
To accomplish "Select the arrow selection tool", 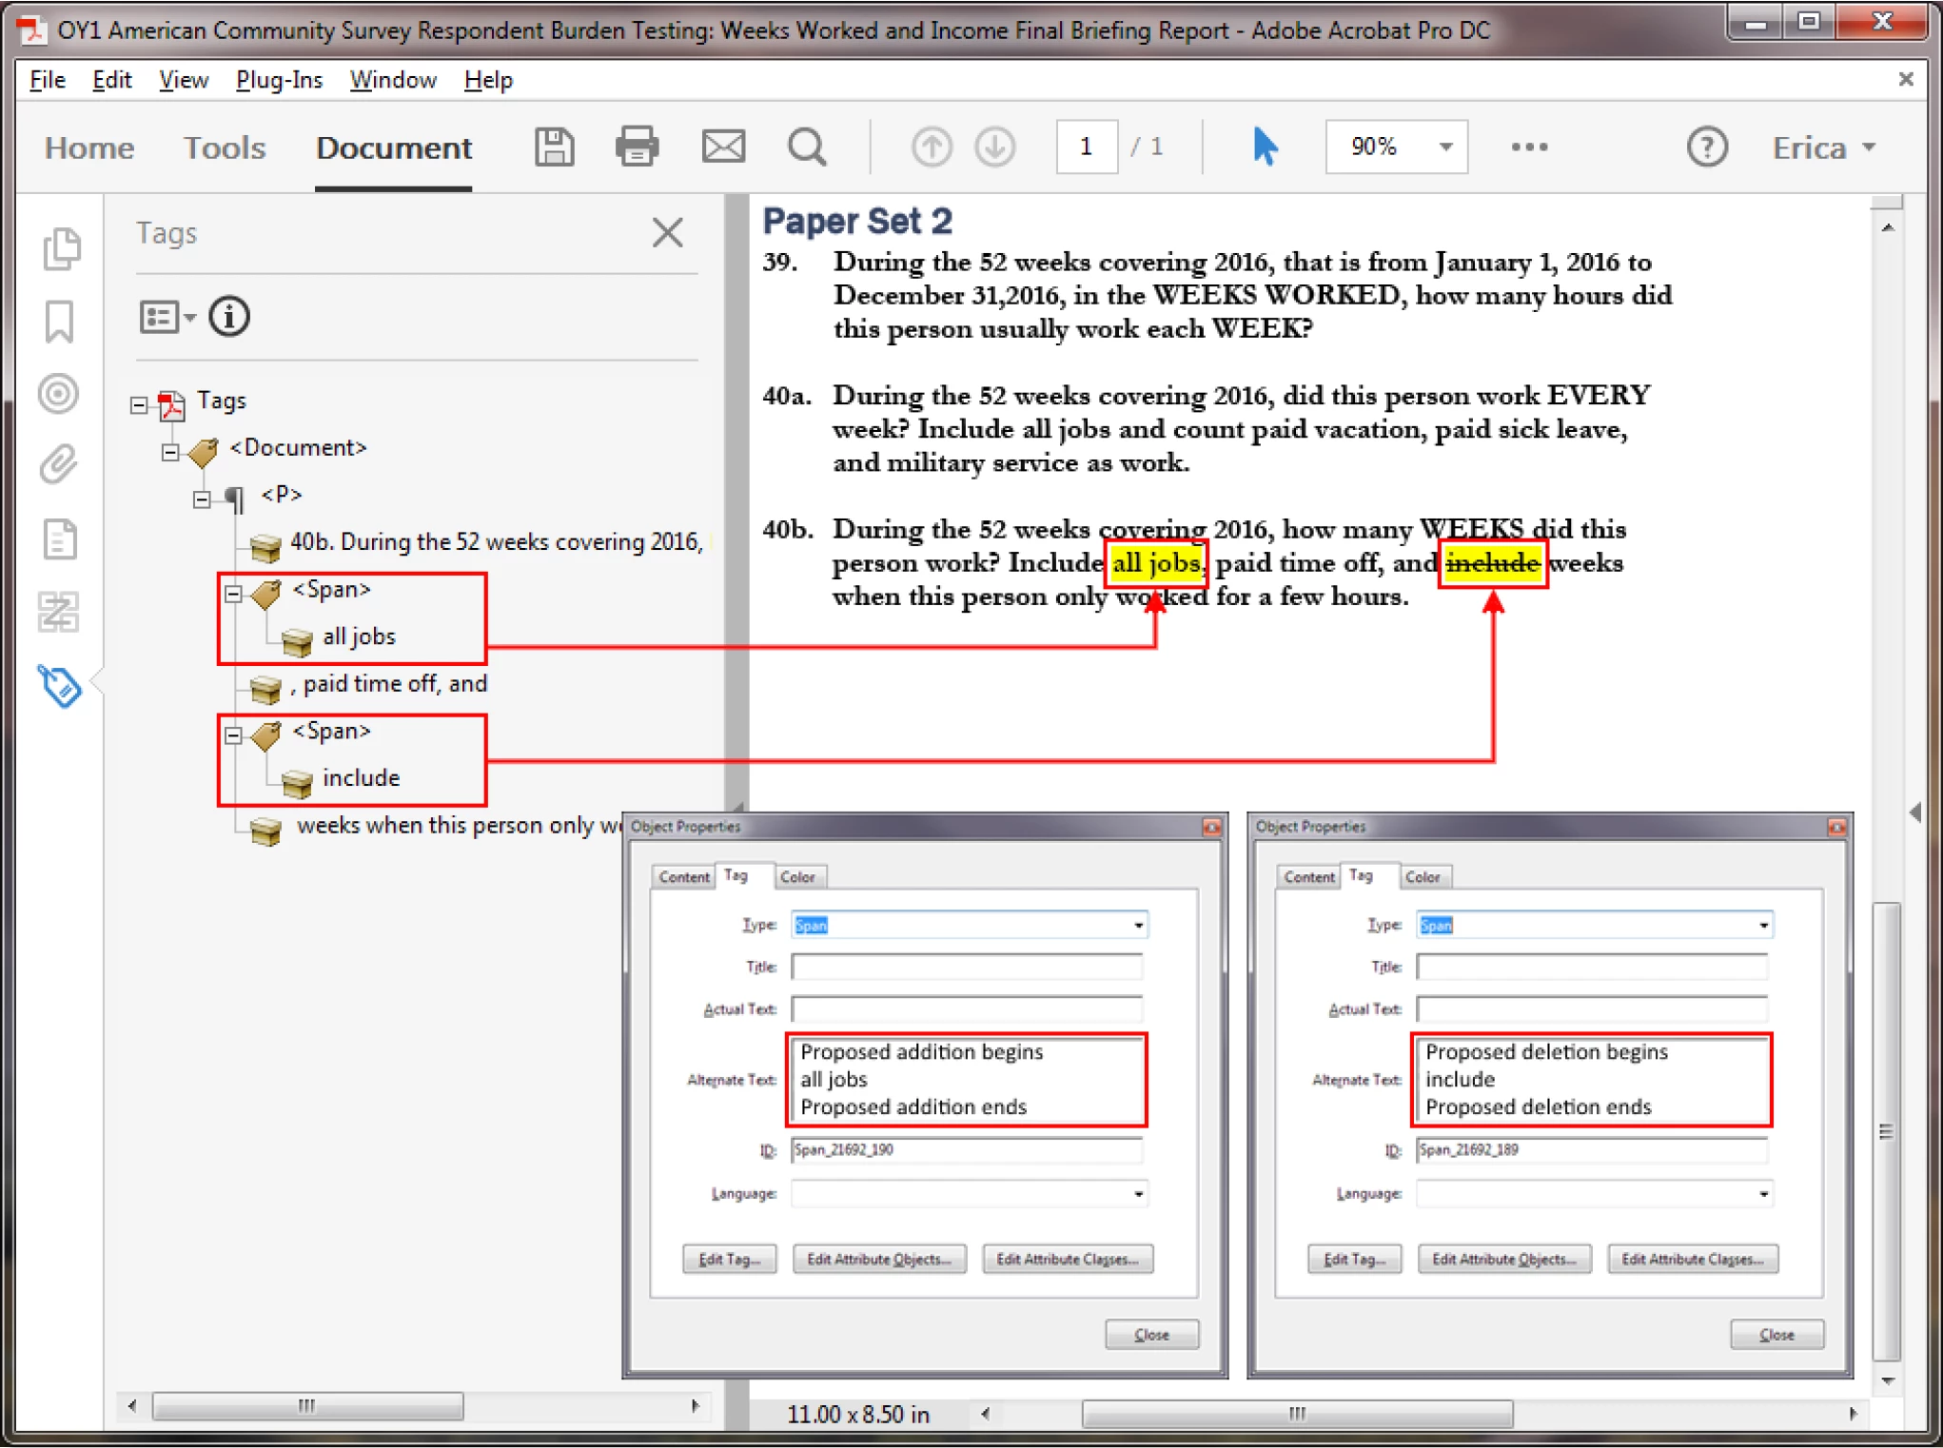I will click(1265, 147).
